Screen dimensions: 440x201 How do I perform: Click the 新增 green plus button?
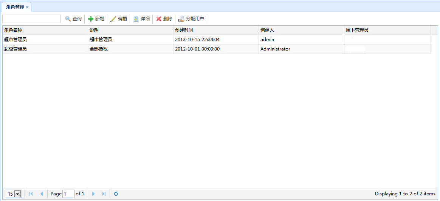(x=96, y=19)
